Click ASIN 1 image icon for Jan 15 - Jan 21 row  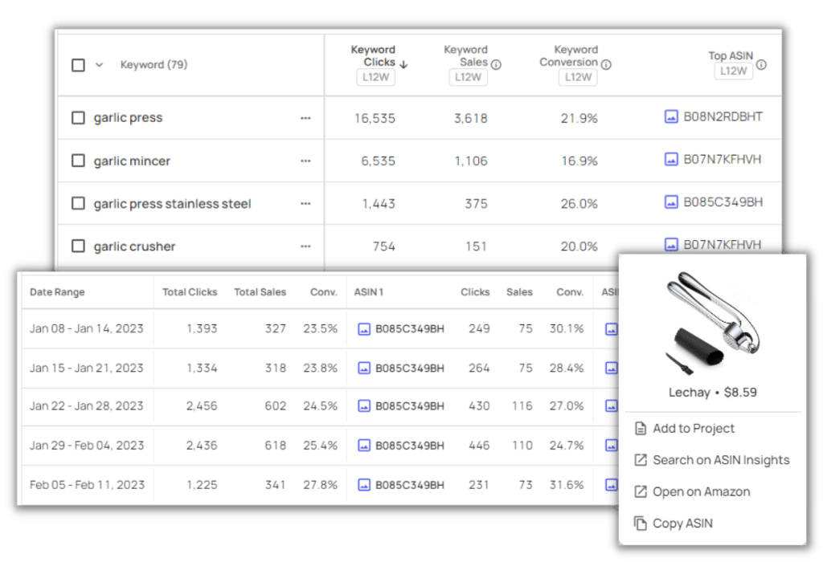tap(364, 369)
